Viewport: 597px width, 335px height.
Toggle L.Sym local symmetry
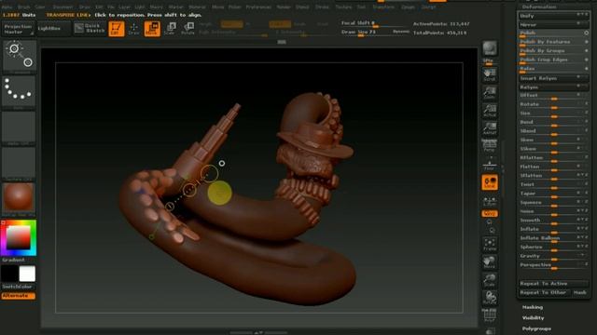[490, 201]
